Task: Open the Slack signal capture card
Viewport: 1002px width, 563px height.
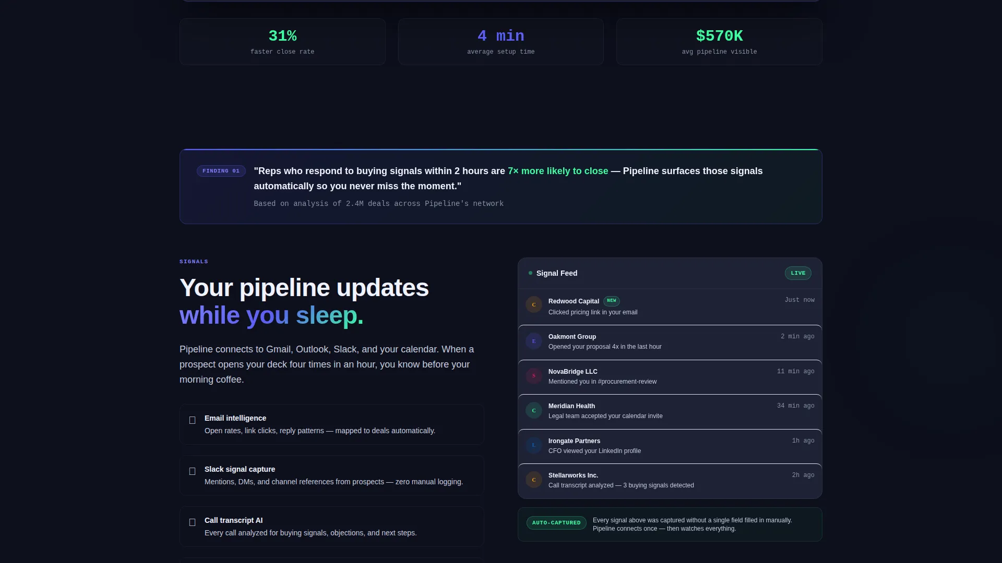Action: pyautogui.click(x=331, y=475)
